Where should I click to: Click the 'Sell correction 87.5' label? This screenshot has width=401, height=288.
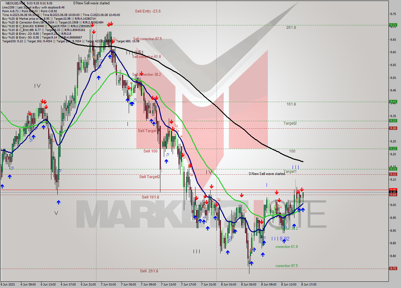[148, 39]
